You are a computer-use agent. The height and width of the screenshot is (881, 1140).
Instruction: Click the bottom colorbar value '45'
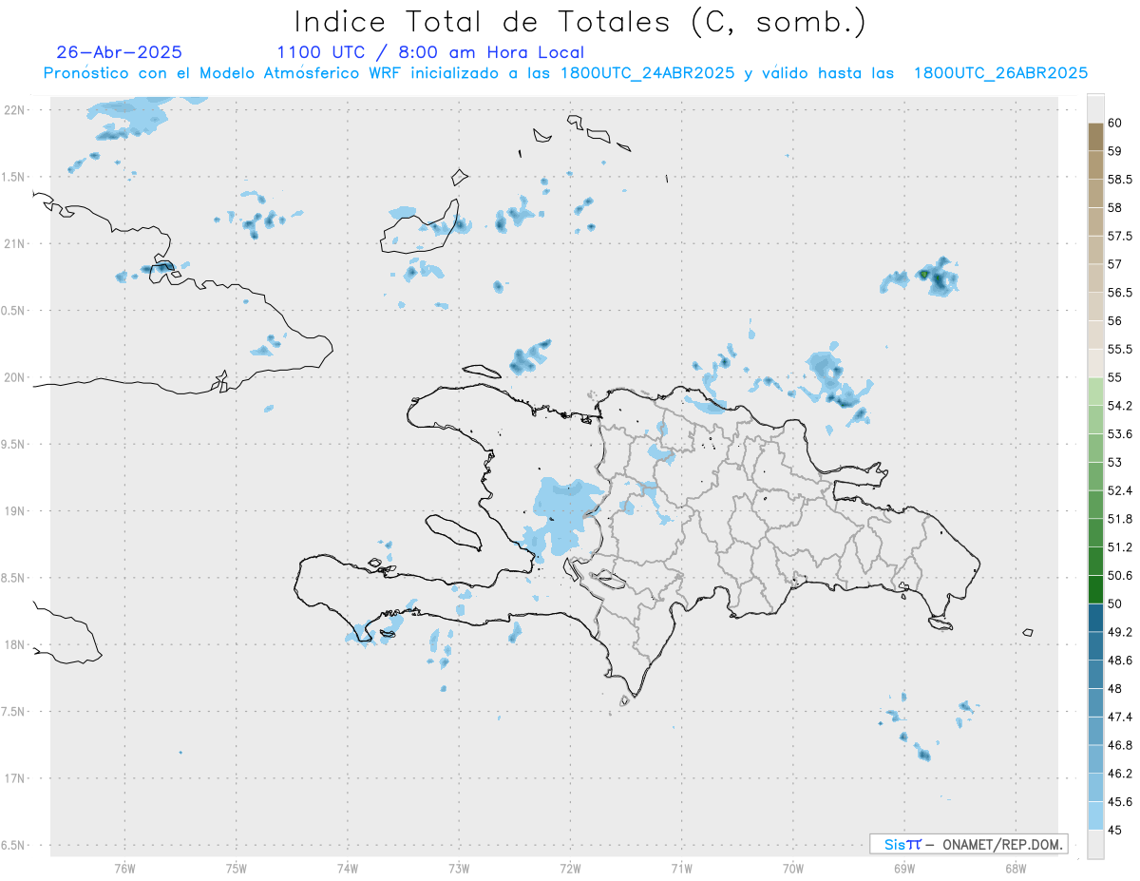[x=1115, y=830]
